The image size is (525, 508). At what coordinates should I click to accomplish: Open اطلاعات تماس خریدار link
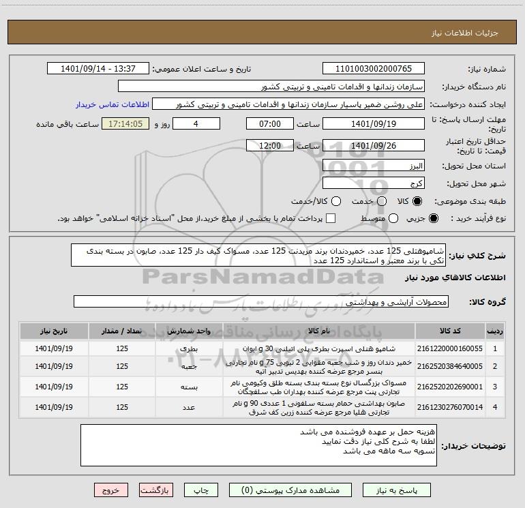pos(112,104)
